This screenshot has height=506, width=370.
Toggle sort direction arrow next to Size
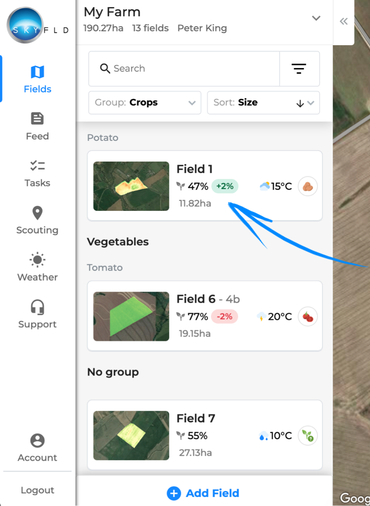pyautogui.click(x=300, y=103)
